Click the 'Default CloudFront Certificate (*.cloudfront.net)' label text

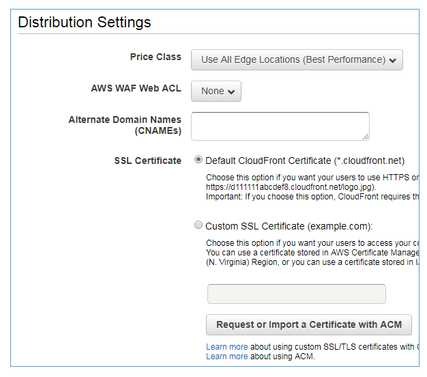click(305, 160)
